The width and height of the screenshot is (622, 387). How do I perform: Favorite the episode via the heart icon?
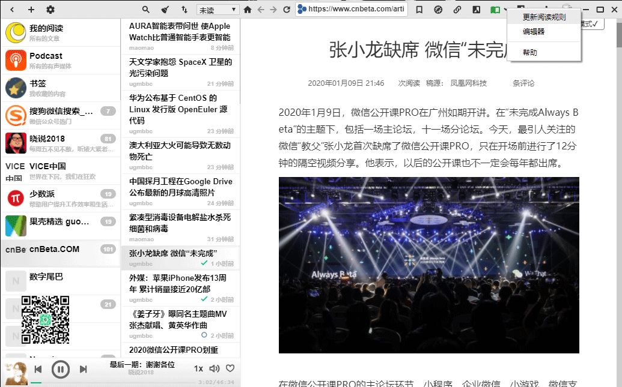pyautogui.click(x=230, y=368)
